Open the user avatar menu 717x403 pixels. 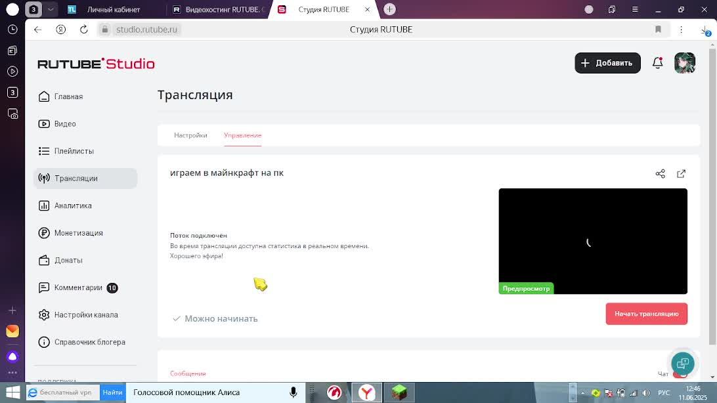click(x=685, y=62)
